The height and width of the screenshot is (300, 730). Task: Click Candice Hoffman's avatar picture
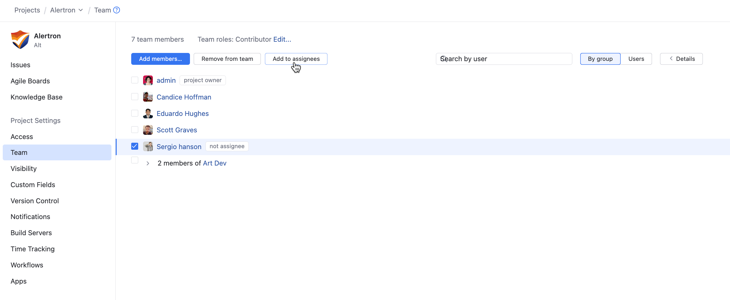point(148,97)
